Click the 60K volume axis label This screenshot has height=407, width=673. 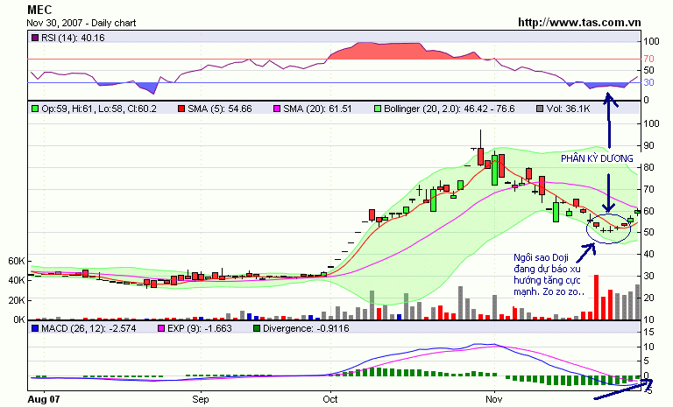pos(17,261)
